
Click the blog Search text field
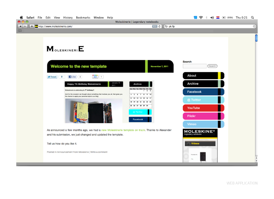[195, 66]
